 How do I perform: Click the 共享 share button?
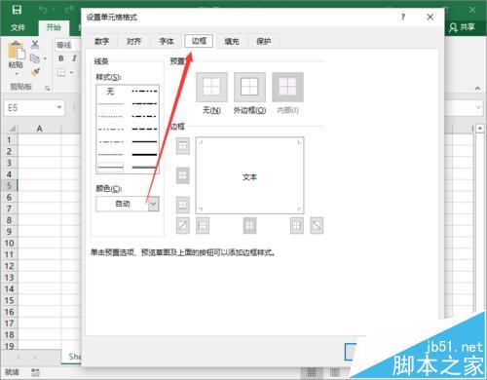(x=463, y=27)
